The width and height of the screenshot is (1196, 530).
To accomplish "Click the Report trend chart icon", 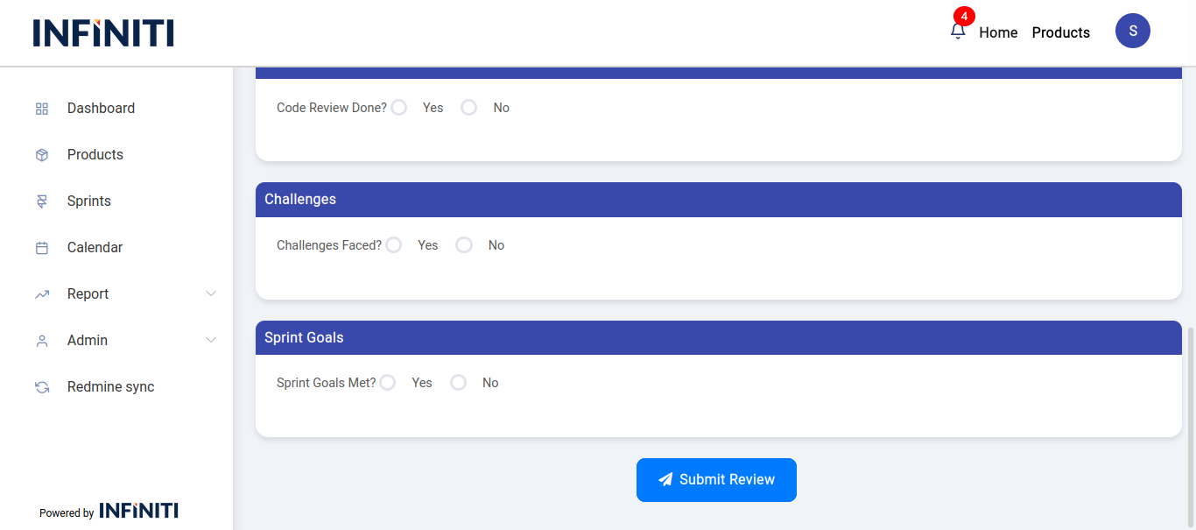I will (x=41, y=294).
